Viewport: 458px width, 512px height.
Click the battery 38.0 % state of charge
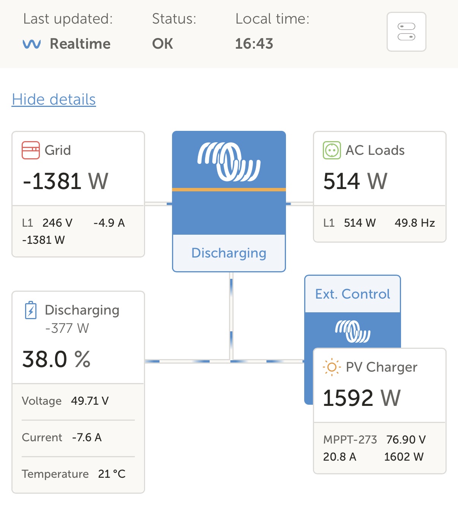pos(57,359)
